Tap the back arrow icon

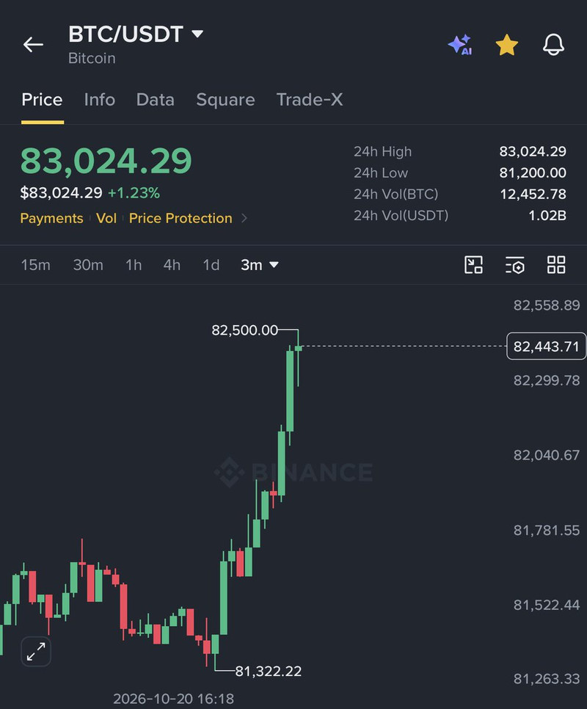(34, 45)
